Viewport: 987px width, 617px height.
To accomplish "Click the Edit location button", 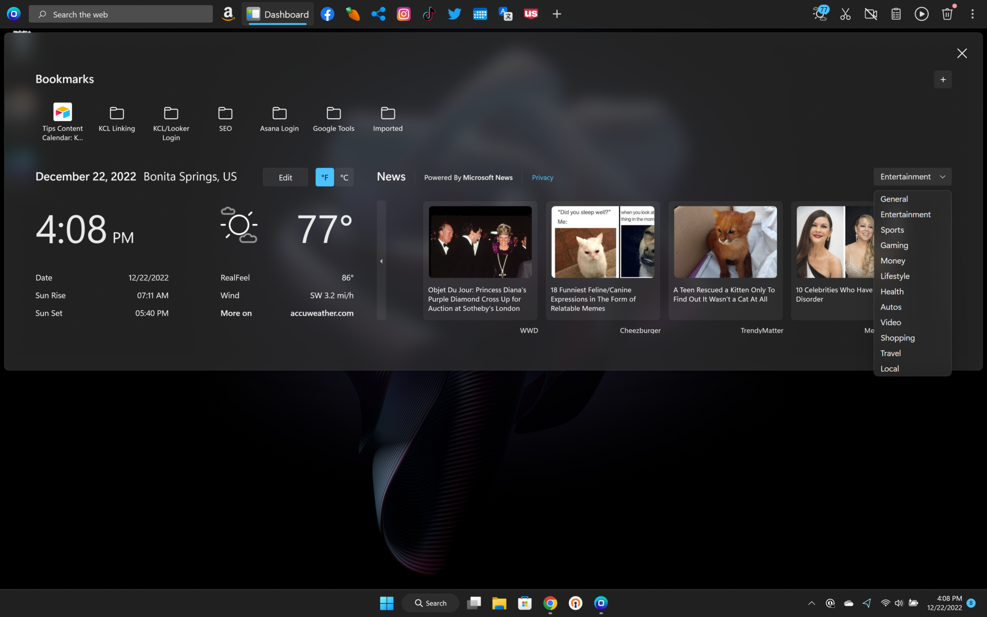I will tap(285, 177).
